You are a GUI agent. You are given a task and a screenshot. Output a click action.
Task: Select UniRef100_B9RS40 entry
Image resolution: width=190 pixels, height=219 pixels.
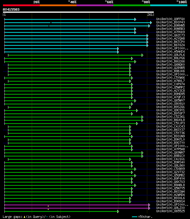pyautogui.click(x=170, y=162)
